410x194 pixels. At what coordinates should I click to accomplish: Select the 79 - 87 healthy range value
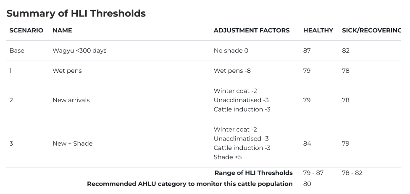[x=313, y=173]
